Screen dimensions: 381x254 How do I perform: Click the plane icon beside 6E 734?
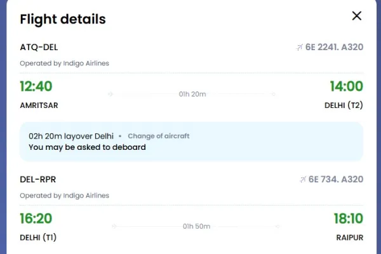(x=303, y=179)
